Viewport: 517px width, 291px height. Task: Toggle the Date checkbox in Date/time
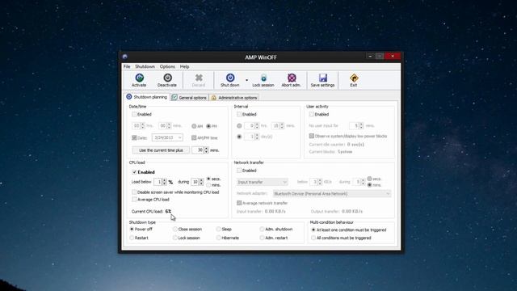point(134,137)
